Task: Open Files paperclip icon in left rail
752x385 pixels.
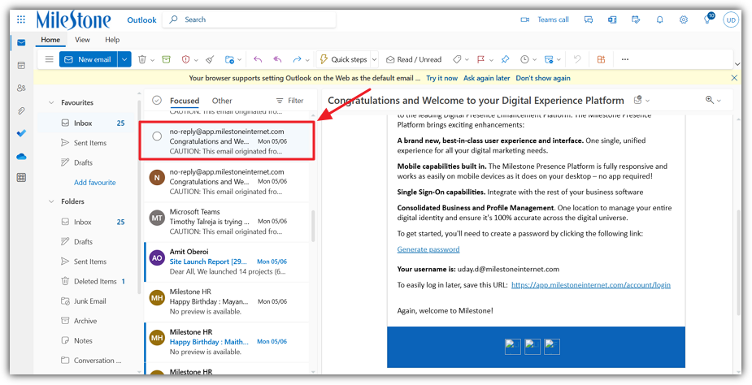Action: coord(21,110)
